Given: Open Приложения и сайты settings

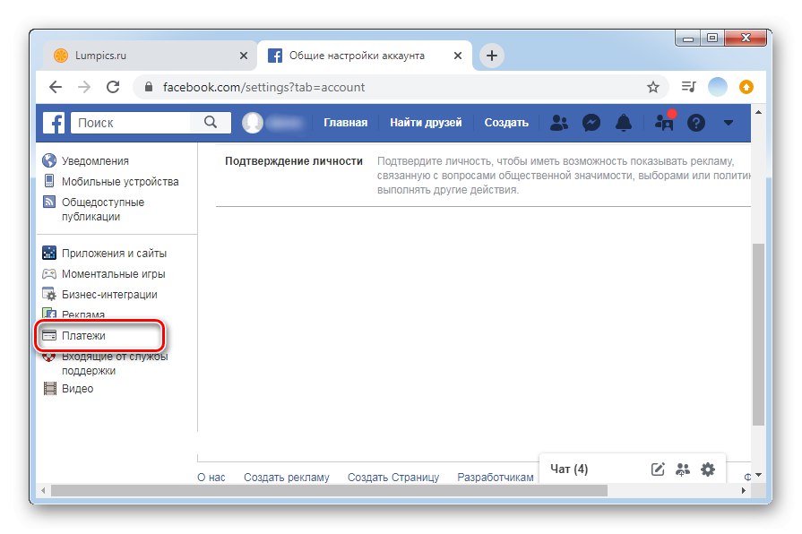Looking at the screenshot, I should (x=114, y=254).
